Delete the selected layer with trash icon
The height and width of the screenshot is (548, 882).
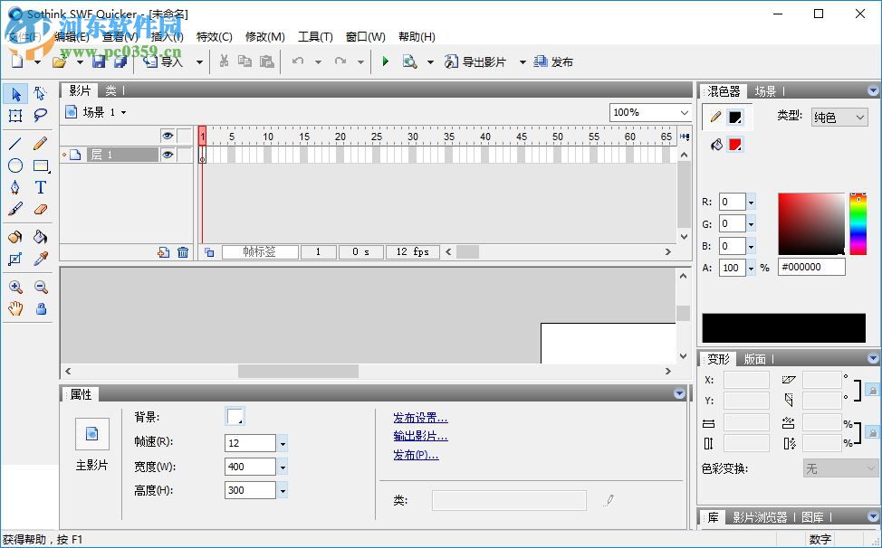(x=183, y=251)
